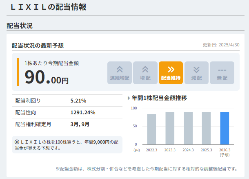
Task: Click the 配当性向 row label
Action: (x=26, y=113)
